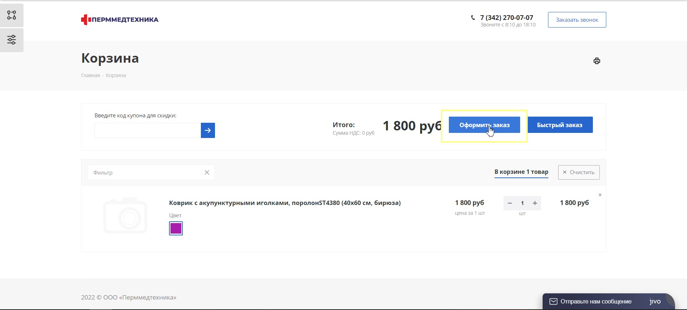Clear the Фильтр field with the X
Viewport: 687px width, 310px height.
pos(207,172)
